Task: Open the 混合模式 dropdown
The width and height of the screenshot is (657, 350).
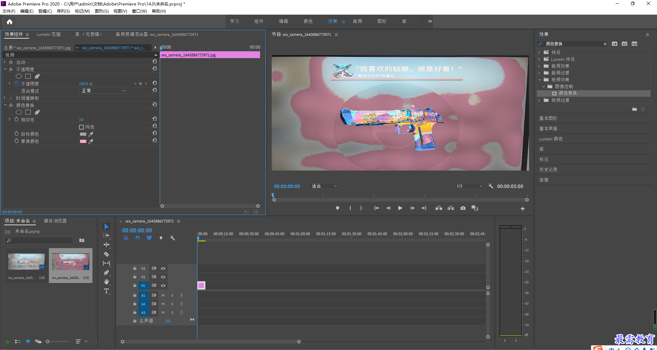Action: click(103, 91)
